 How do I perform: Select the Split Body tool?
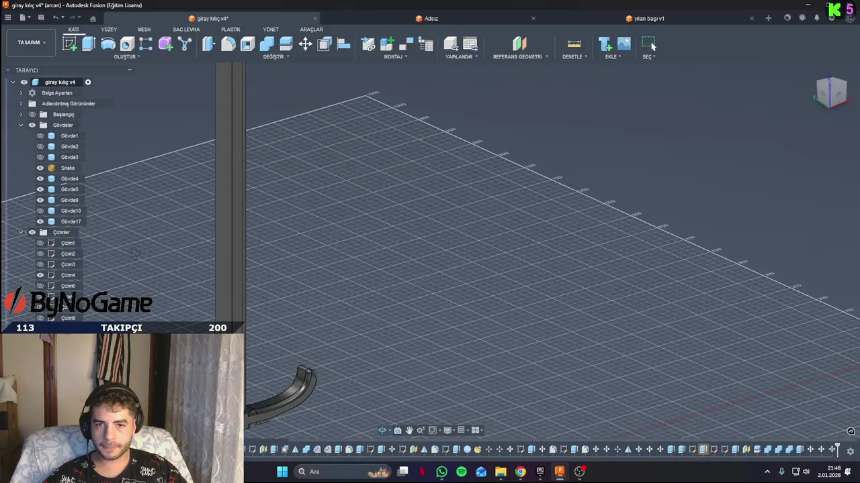click(286, 44)
